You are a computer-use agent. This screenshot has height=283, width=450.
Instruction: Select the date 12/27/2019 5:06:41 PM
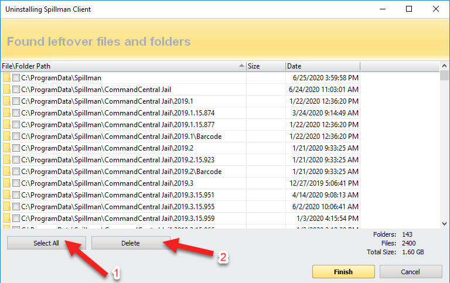click(x=324, y=183)
